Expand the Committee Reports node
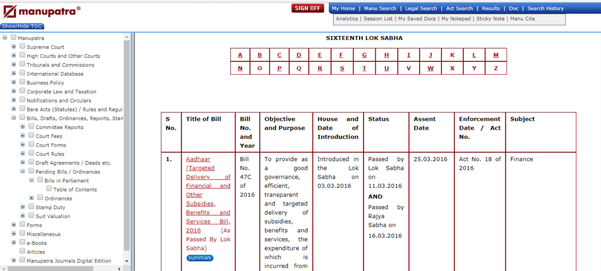601x271 pixels. (x=22, y=127)
